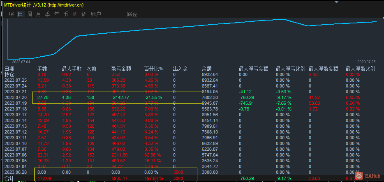
Task: Select the 持仓 open positions row label
Action: (9, 74)
